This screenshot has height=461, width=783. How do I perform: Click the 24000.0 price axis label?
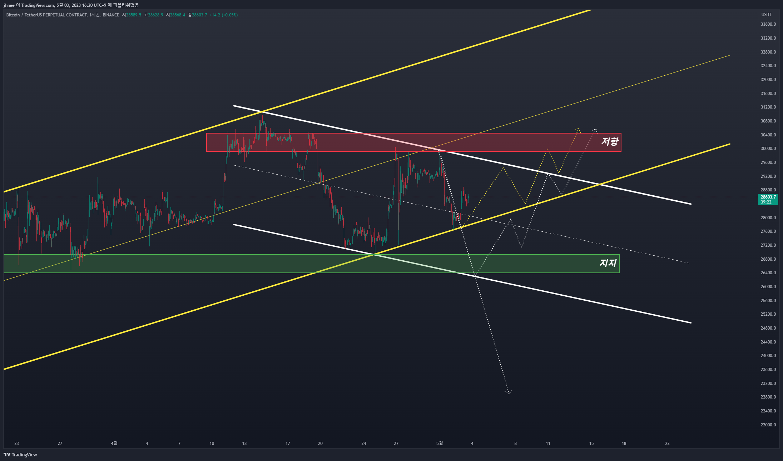coord(768,355)
